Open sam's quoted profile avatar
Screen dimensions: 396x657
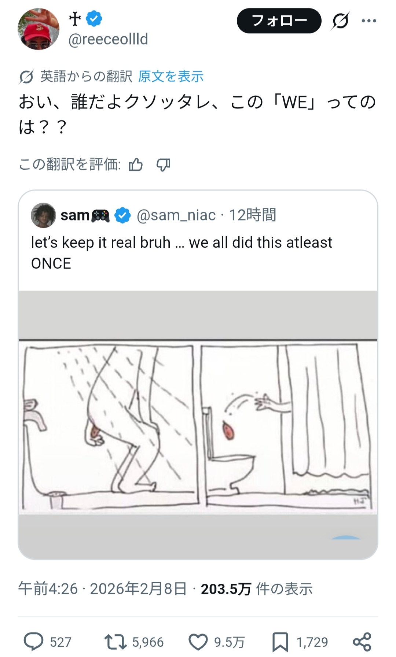pos(43,215)
